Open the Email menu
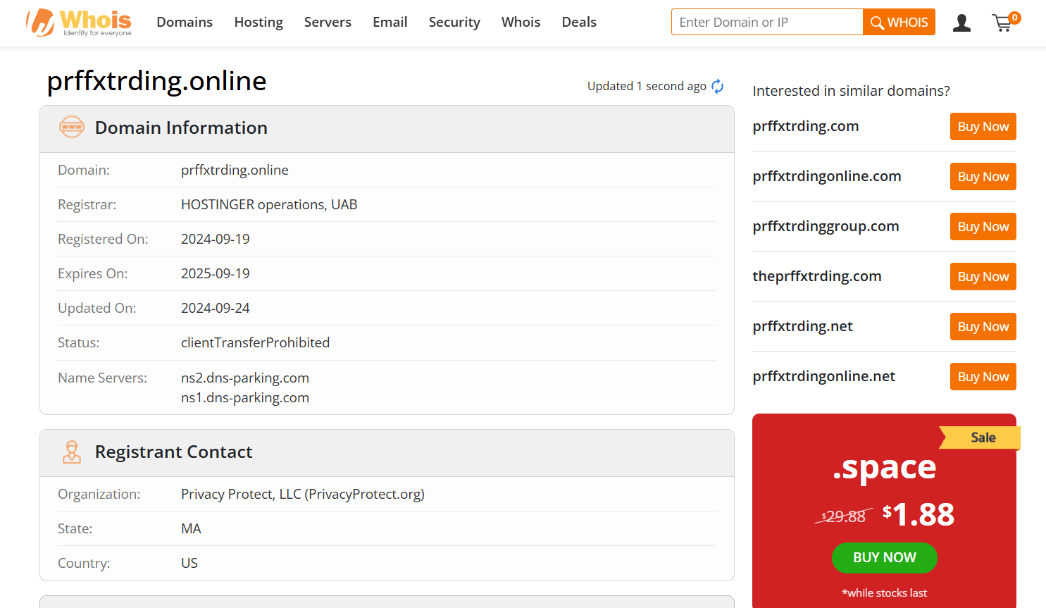1046x608 pixels. click(x=390, y=23)
